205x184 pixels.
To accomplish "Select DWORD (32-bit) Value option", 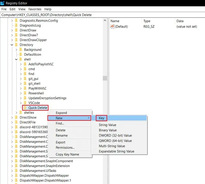I will point(115,135).
